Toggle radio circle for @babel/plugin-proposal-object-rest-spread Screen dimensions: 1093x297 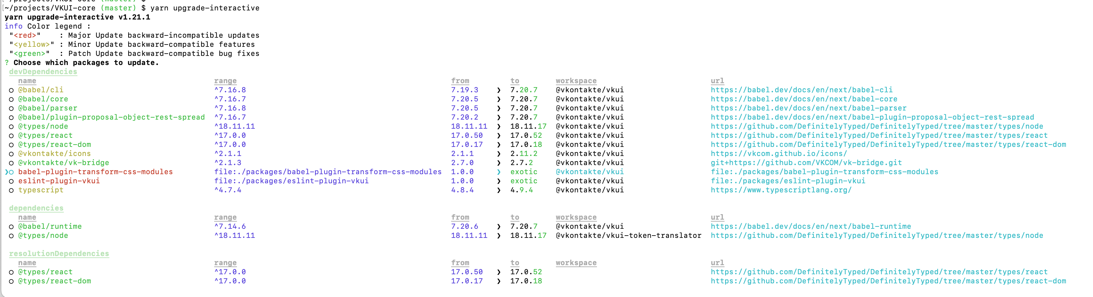11,117
